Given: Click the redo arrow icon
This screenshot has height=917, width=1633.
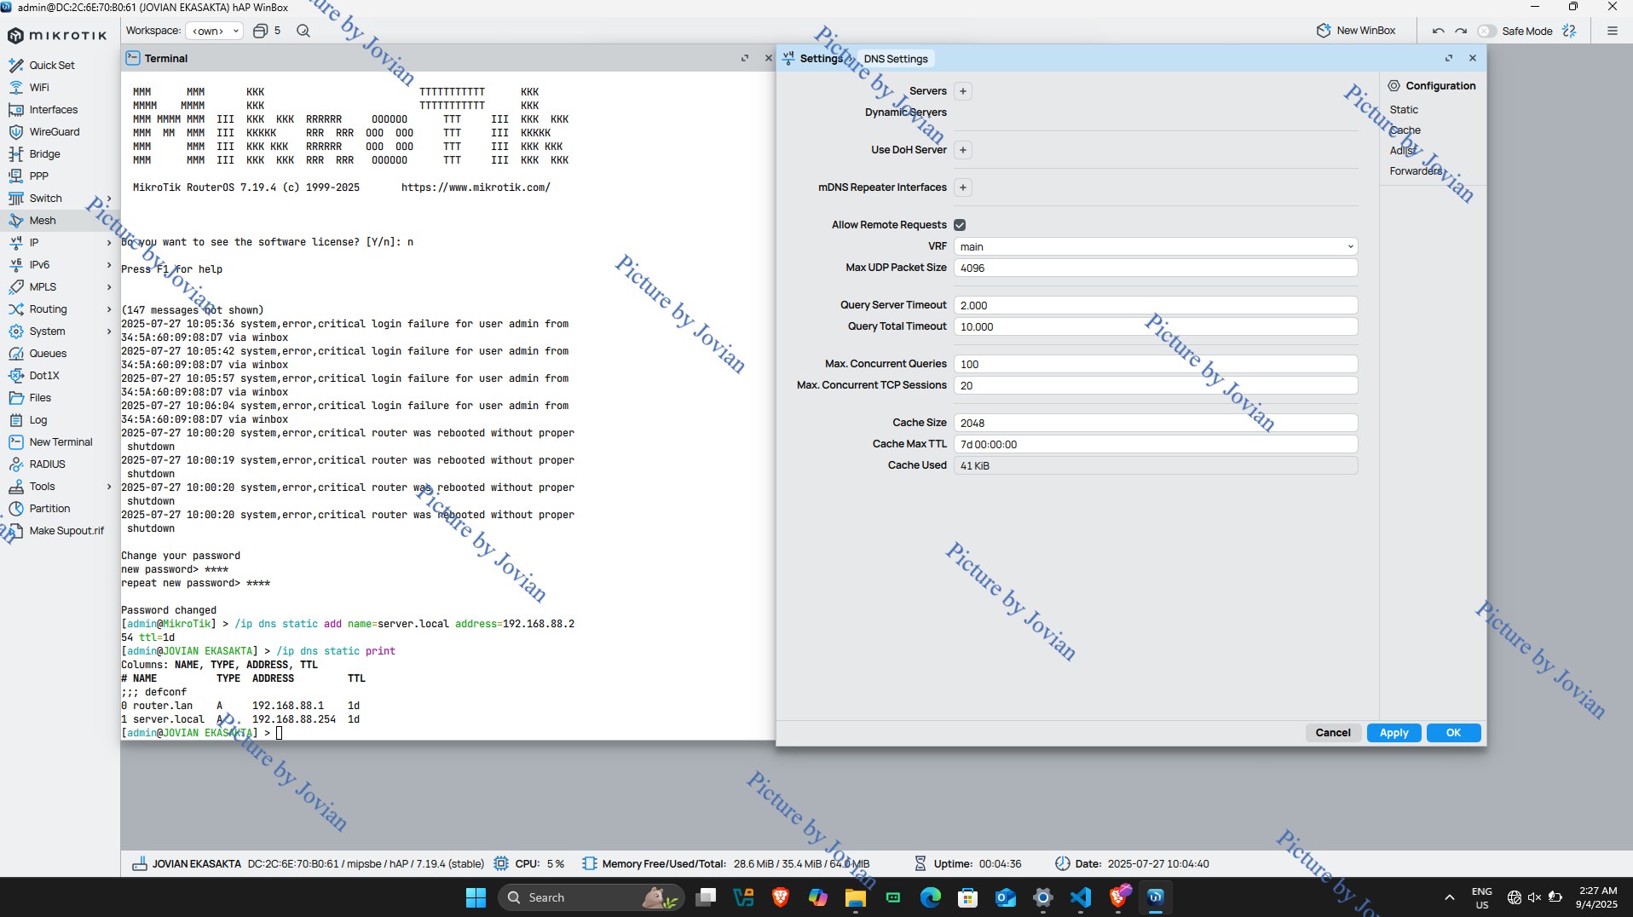Looking at the screenshot, I should tap(1461, 31).
